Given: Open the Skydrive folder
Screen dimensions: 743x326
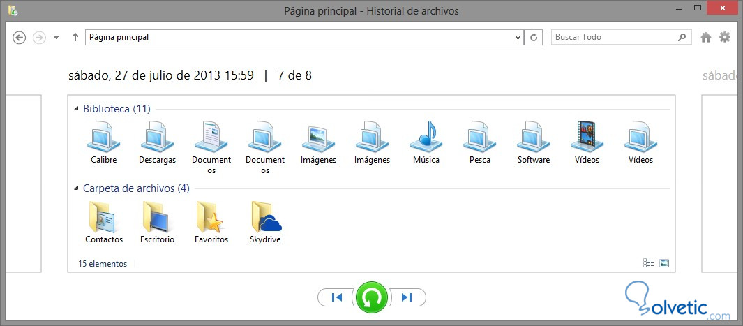Looking at the screenshot, I should 265,222.
